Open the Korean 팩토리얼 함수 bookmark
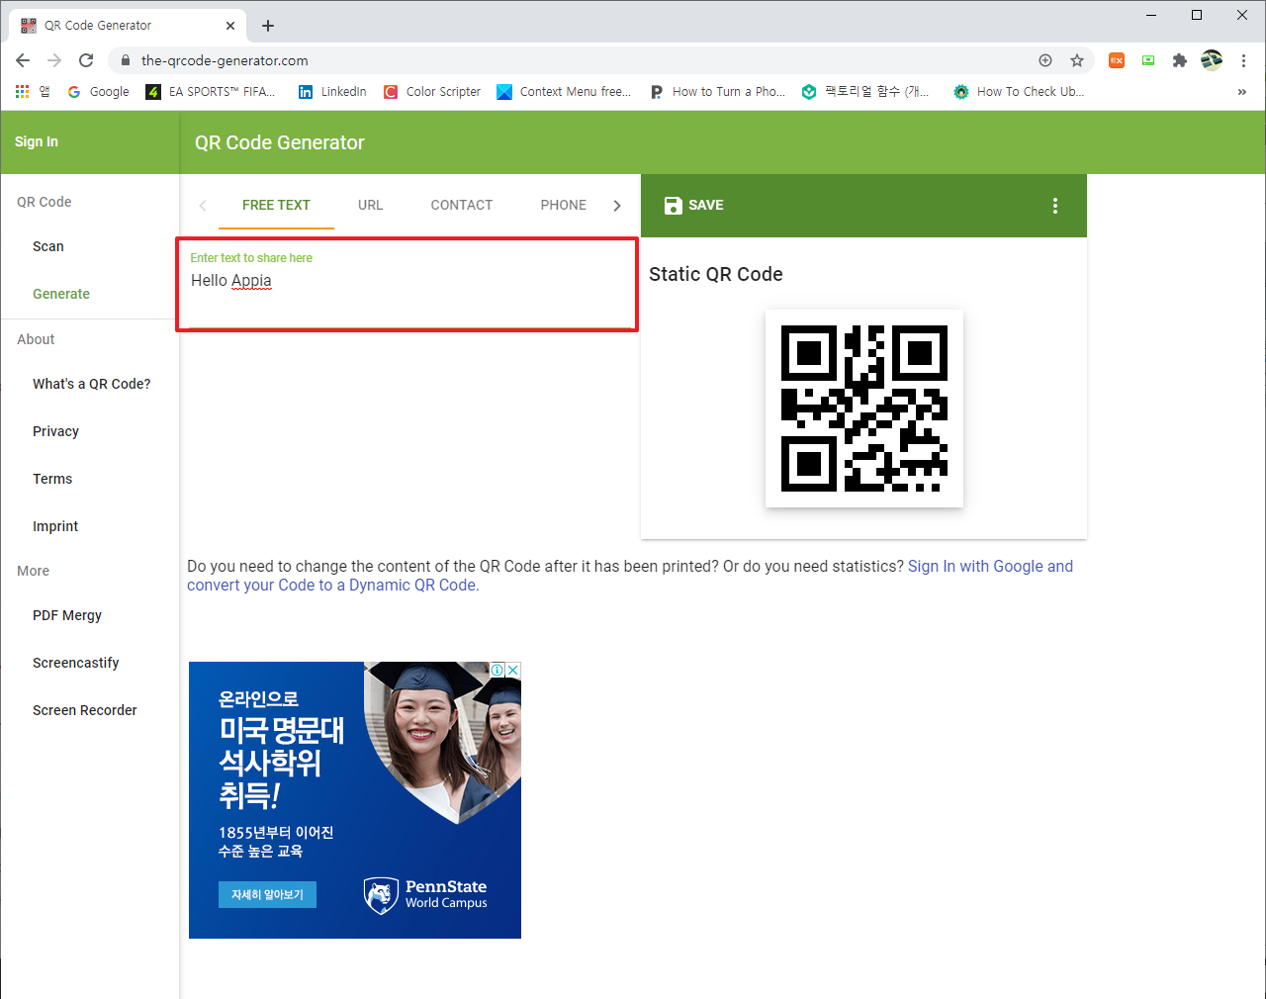Image resolution: width=1266 pixels, height=999 pixels. tap(865, 91)
